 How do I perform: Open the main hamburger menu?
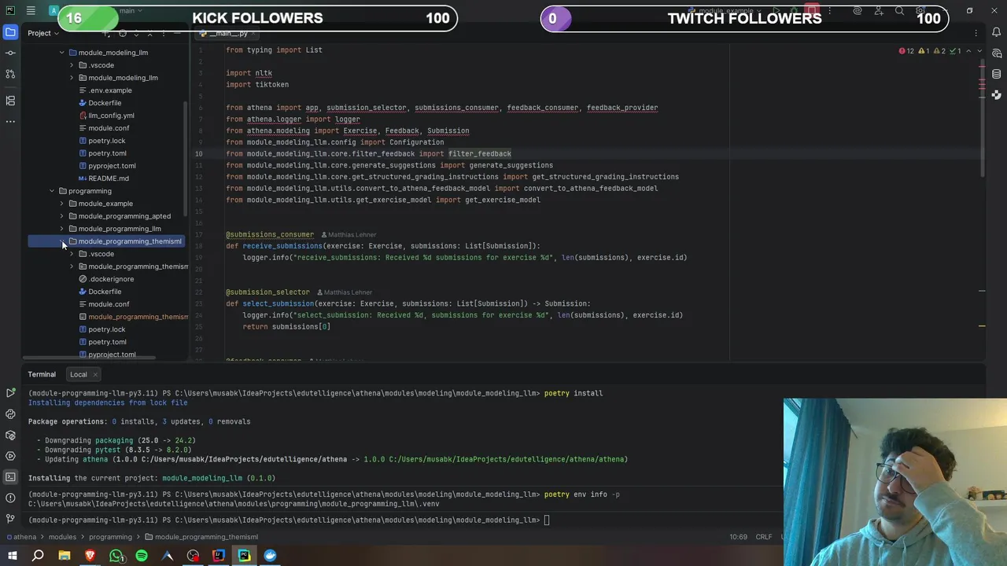30,11
